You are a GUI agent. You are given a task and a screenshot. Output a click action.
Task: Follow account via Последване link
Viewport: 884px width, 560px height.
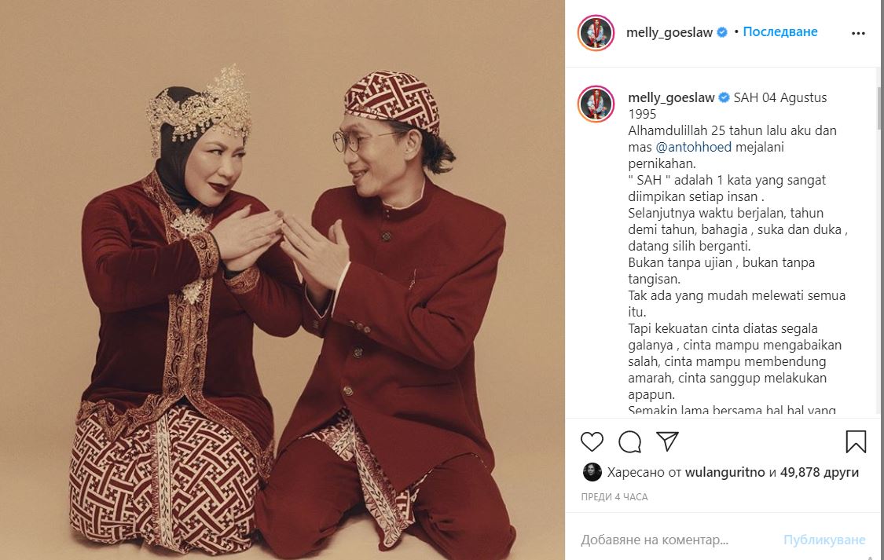click(780, 32)
